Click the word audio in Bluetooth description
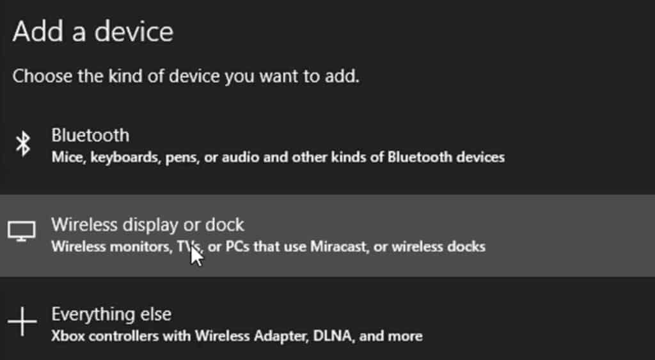This screenshot has height=360, width=655. point(238,157)
